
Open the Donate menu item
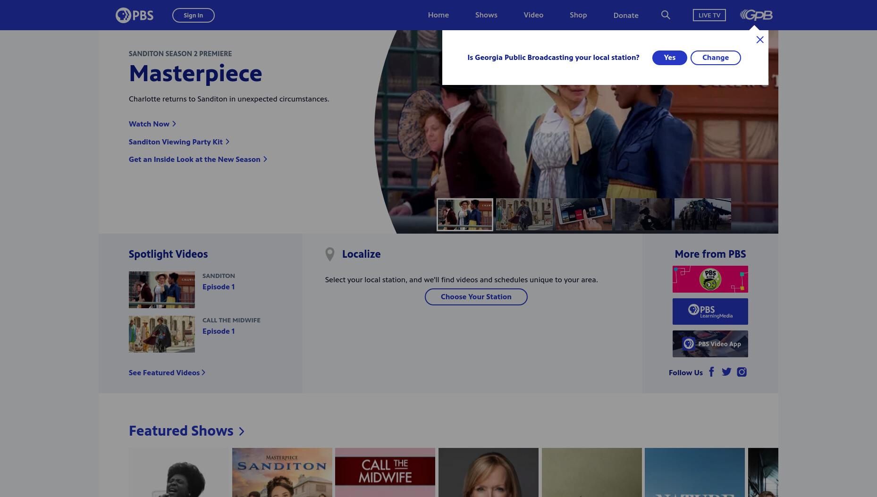[x=626, y=15]
